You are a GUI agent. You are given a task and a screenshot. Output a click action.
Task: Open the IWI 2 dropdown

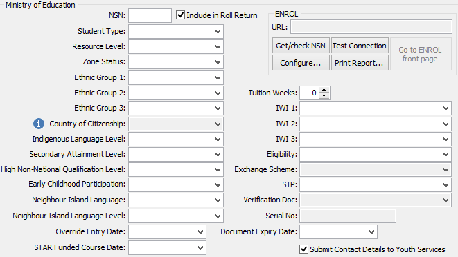point(376,124)
